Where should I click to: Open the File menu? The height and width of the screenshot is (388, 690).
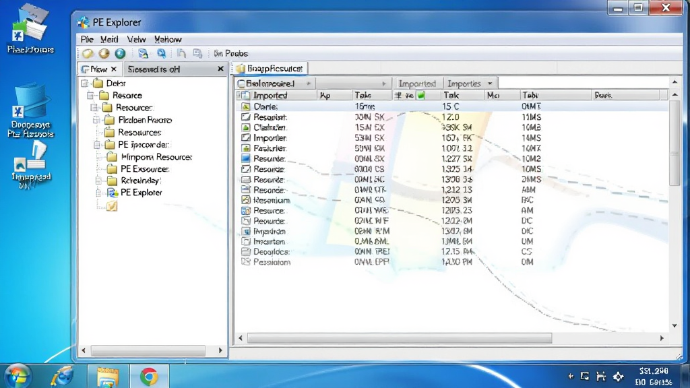point(87,40)
